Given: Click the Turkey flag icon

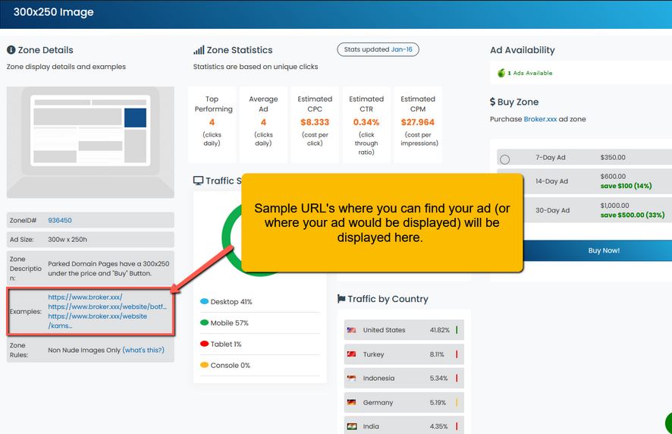Looking at the screenshot, I should click(351, 354).
